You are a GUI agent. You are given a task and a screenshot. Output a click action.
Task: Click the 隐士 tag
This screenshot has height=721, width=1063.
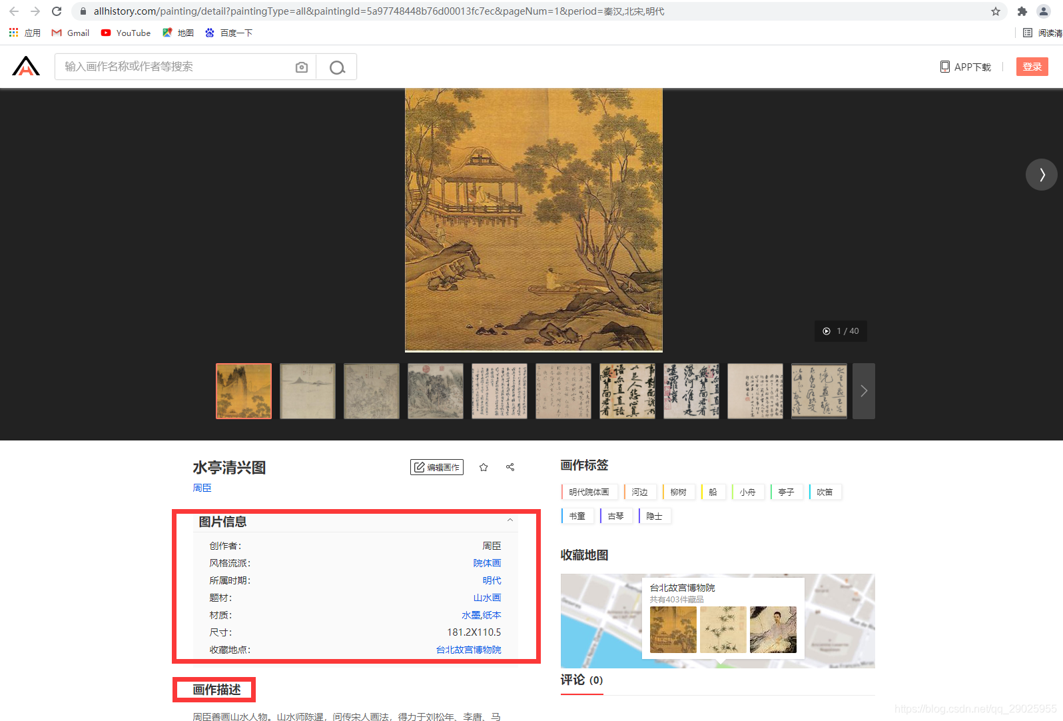[655, 516]
